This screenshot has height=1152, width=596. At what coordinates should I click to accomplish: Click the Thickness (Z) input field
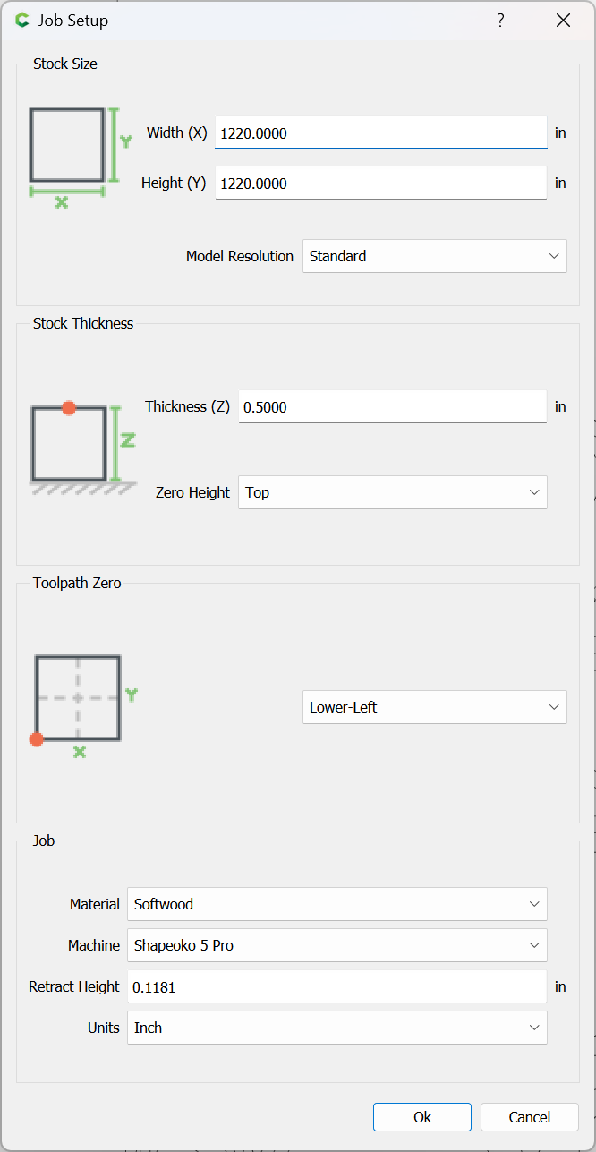point(393,406)
